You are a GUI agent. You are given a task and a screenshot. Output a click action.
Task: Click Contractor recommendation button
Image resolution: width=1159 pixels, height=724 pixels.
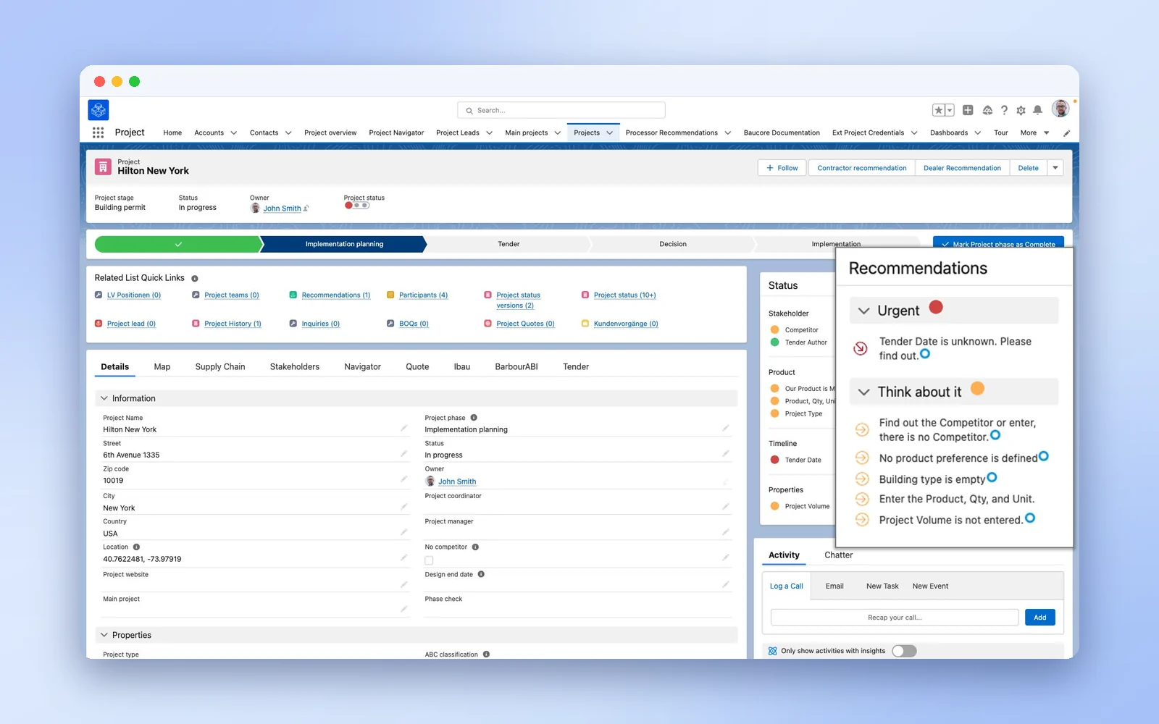(x=862, y=168)
